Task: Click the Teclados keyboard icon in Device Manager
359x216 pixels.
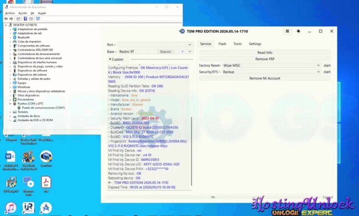Action: [x=15, y=112]
